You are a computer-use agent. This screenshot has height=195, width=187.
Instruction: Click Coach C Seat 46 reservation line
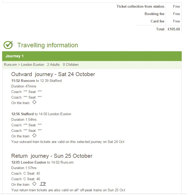(x=26, y=179)
